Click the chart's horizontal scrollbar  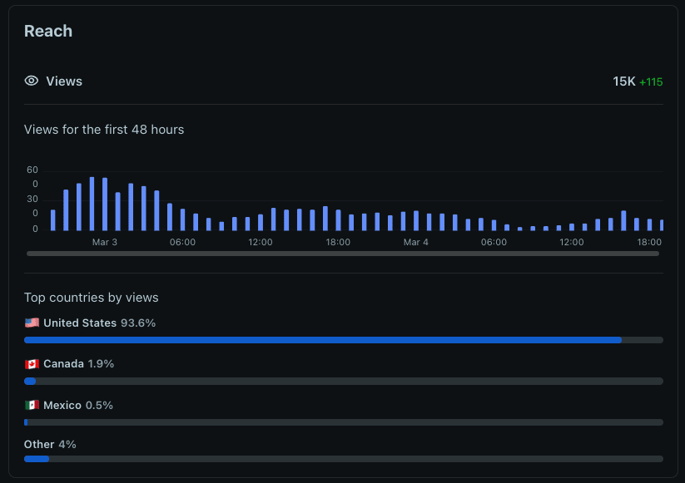click(x=343, y=254)
